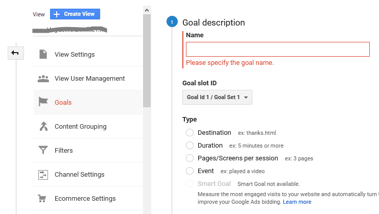The image size is (379, 214).
Task: Click the Goals flag icon
Action: point(43,102)
